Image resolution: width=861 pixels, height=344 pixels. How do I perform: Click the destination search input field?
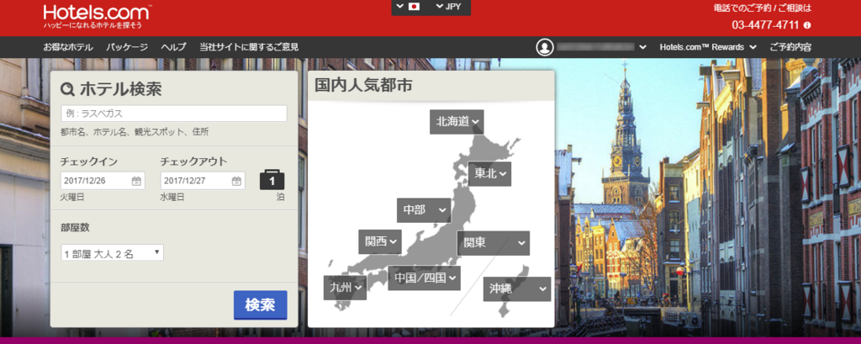[x=173, y=114]
